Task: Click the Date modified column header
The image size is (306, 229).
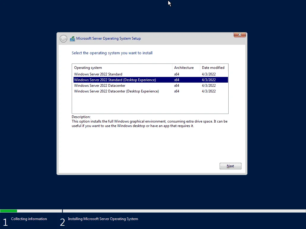Action: click(214, 68)
